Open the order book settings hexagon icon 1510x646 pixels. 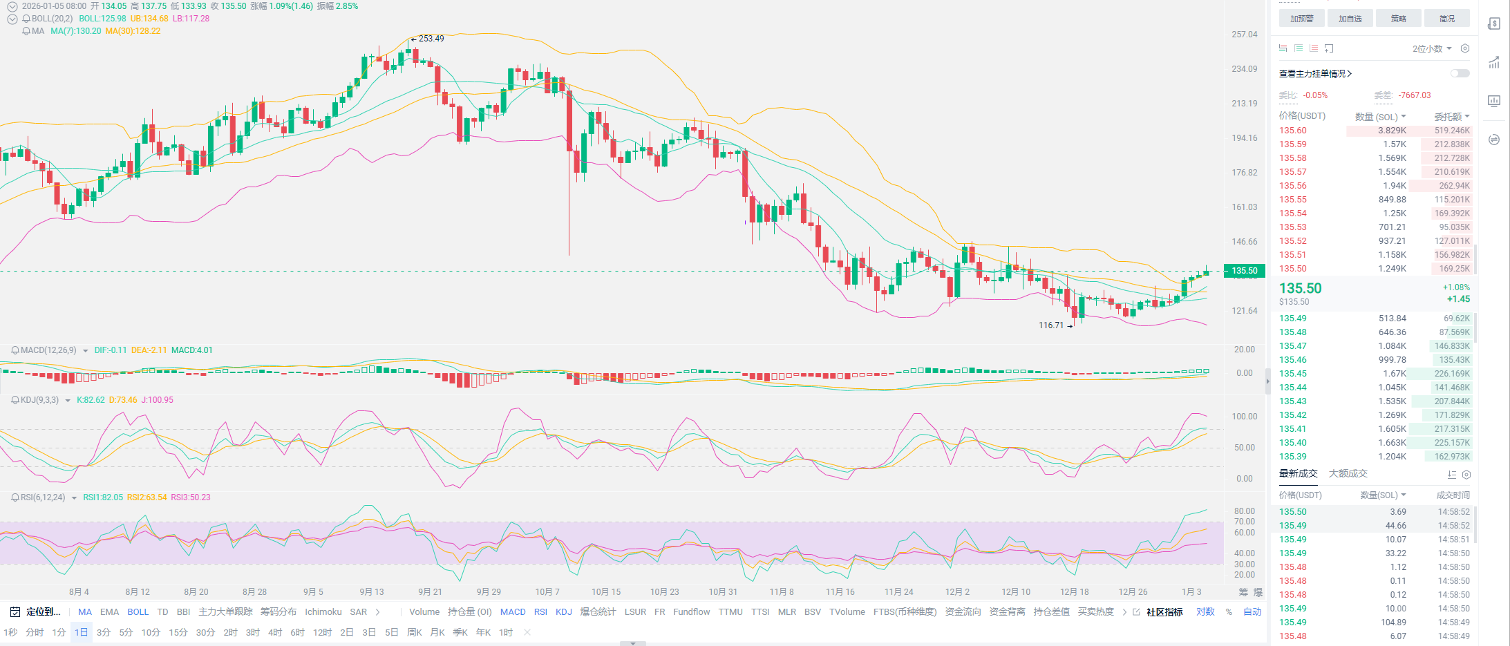pos(1464,48)
